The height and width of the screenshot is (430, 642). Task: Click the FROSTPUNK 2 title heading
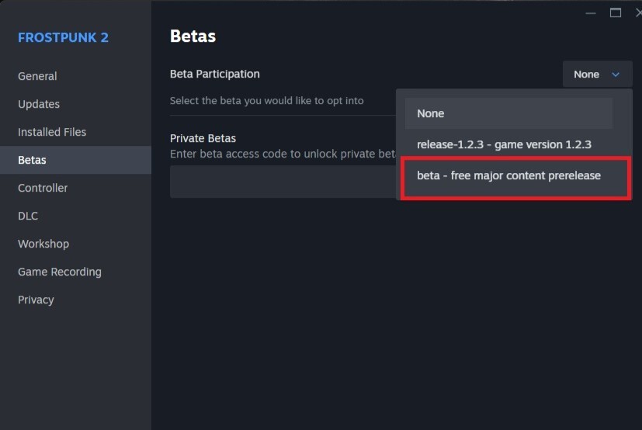tap(63, 38)
